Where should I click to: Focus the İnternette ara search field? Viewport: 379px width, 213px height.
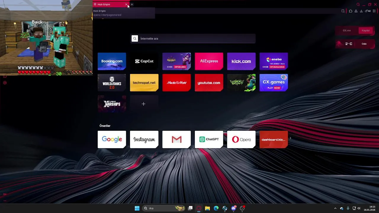(193, 38)
